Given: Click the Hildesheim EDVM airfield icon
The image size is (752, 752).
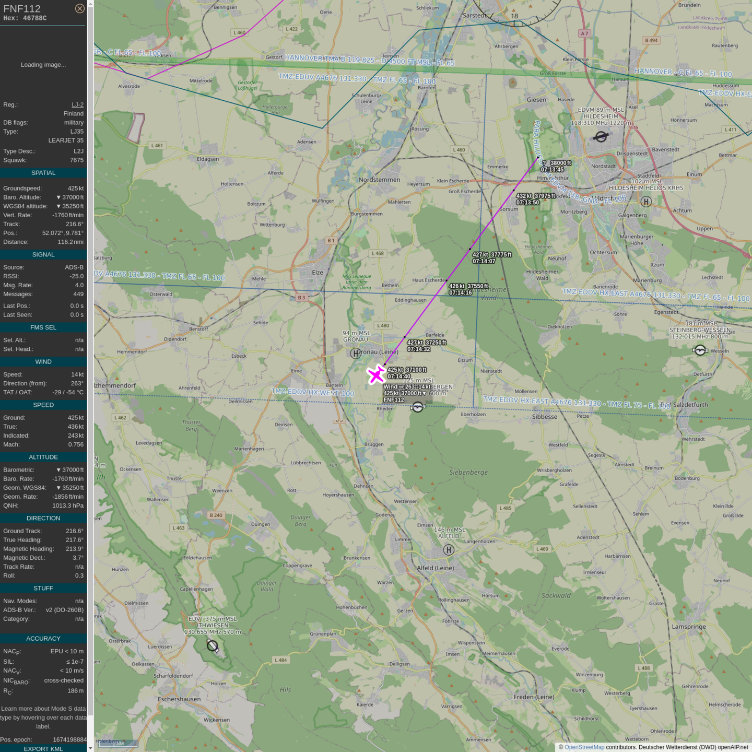Looking at the screenshot, I should [601, 137].
